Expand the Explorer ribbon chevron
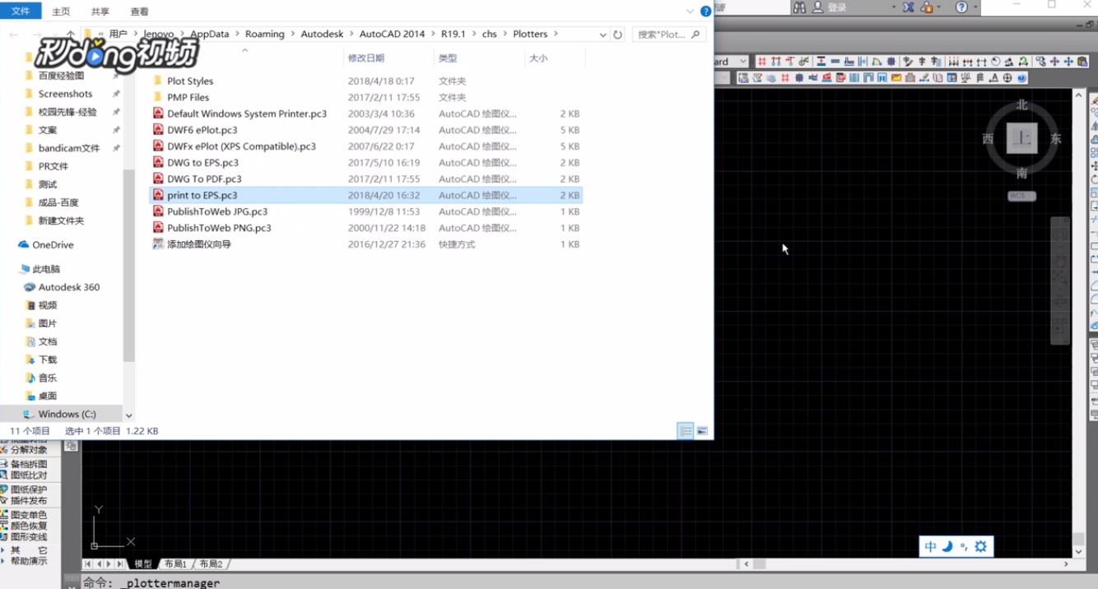 tap(690, 12)
